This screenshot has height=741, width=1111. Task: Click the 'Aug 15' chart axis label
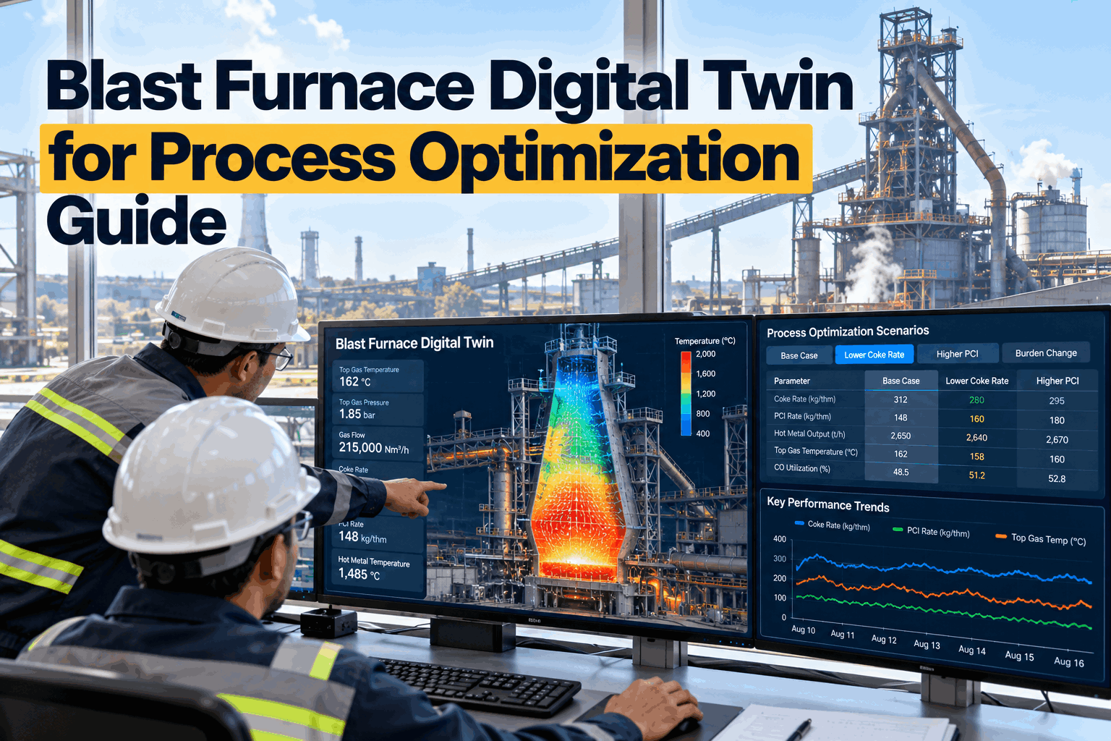[1019, 656]
